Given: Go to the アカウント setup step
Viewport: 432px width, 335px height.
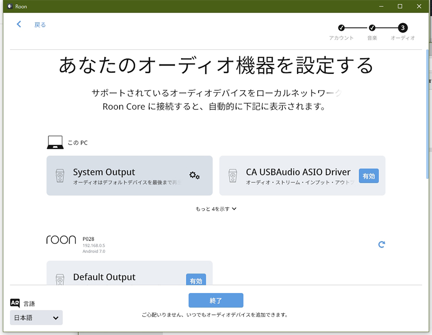Looking at the screenshot, I should click(341, 28).
